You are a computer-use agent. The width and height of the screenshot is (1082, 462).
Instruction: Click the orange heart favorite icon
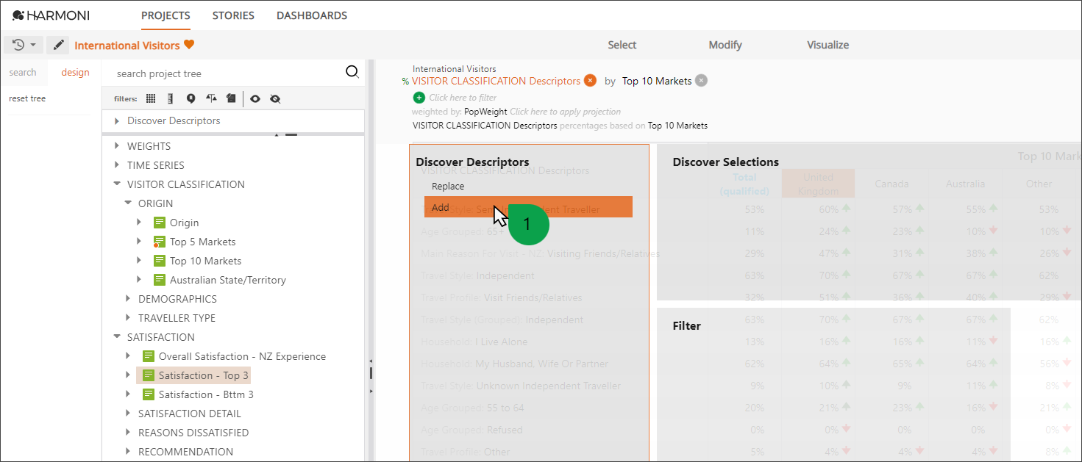tap(189, 45)
